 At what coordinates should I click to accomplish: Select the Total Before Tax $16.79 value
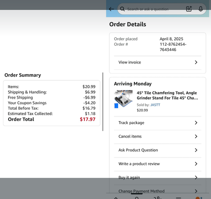[x=89, y=108]
